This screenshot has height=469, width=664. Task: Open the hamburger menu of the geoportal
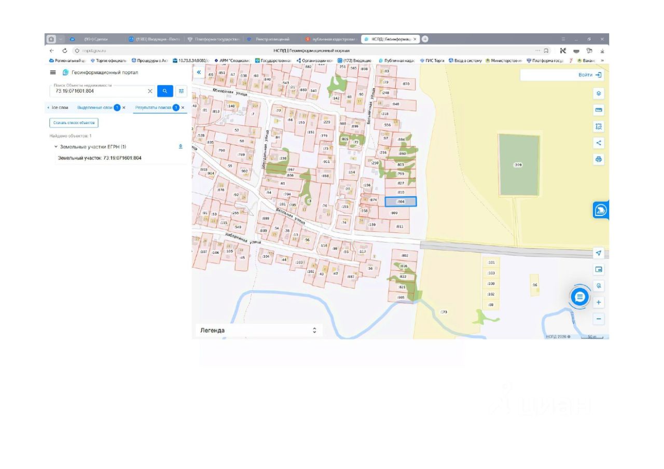coord(53,72)
